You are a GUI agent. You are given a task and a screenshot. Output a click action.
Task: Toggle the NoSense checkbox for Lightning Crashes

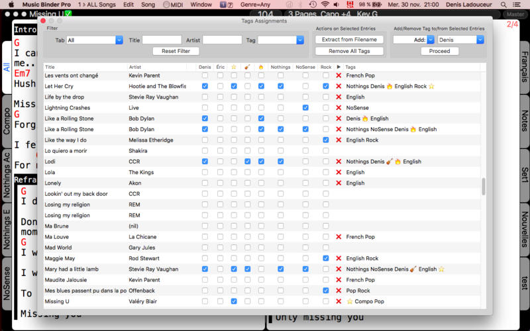pyautogui.click(x=305, y=108)
